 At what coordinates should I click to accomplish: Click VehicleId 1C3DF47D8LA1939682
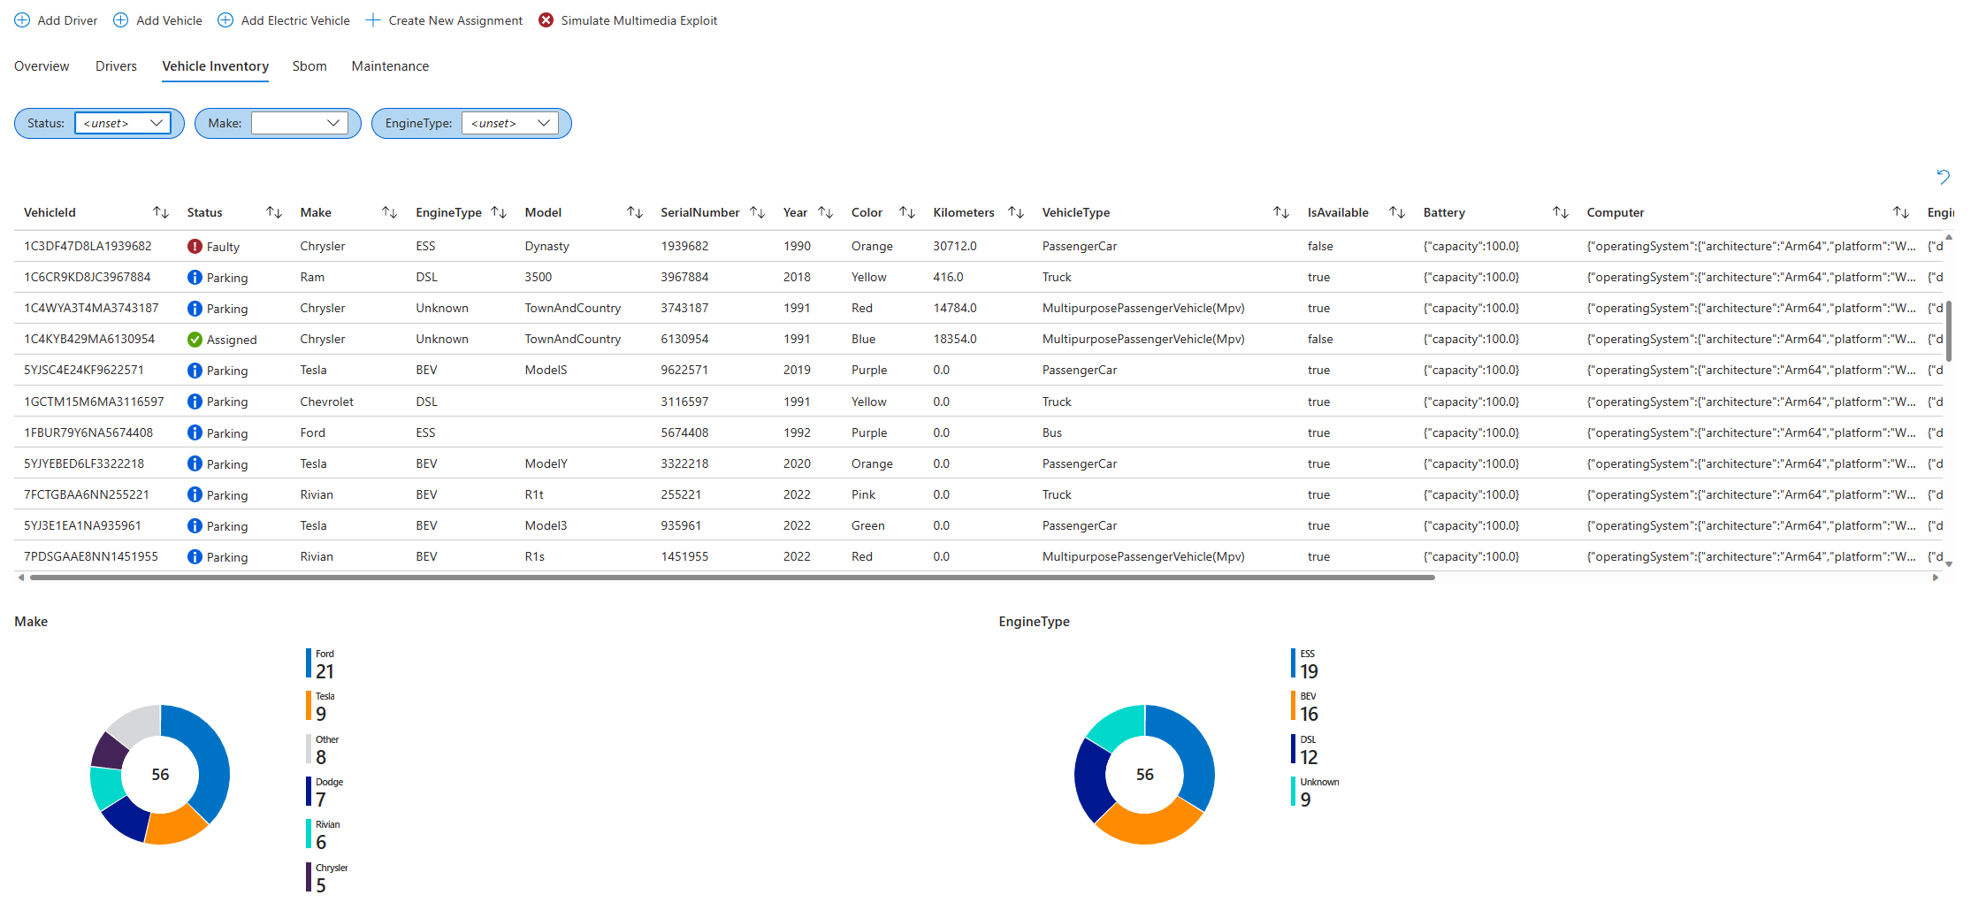88,246
